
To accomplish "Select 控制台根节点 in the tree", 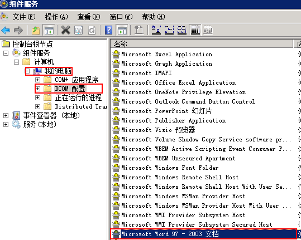I will click(32, 44).
